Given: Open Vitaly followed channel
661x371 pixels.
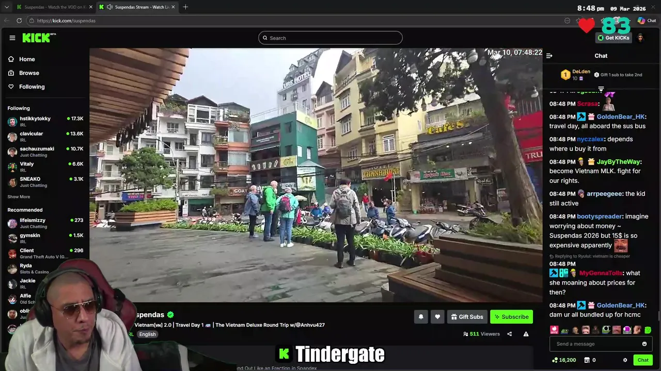Looking at the screenshot, I should tap(45, 166).
